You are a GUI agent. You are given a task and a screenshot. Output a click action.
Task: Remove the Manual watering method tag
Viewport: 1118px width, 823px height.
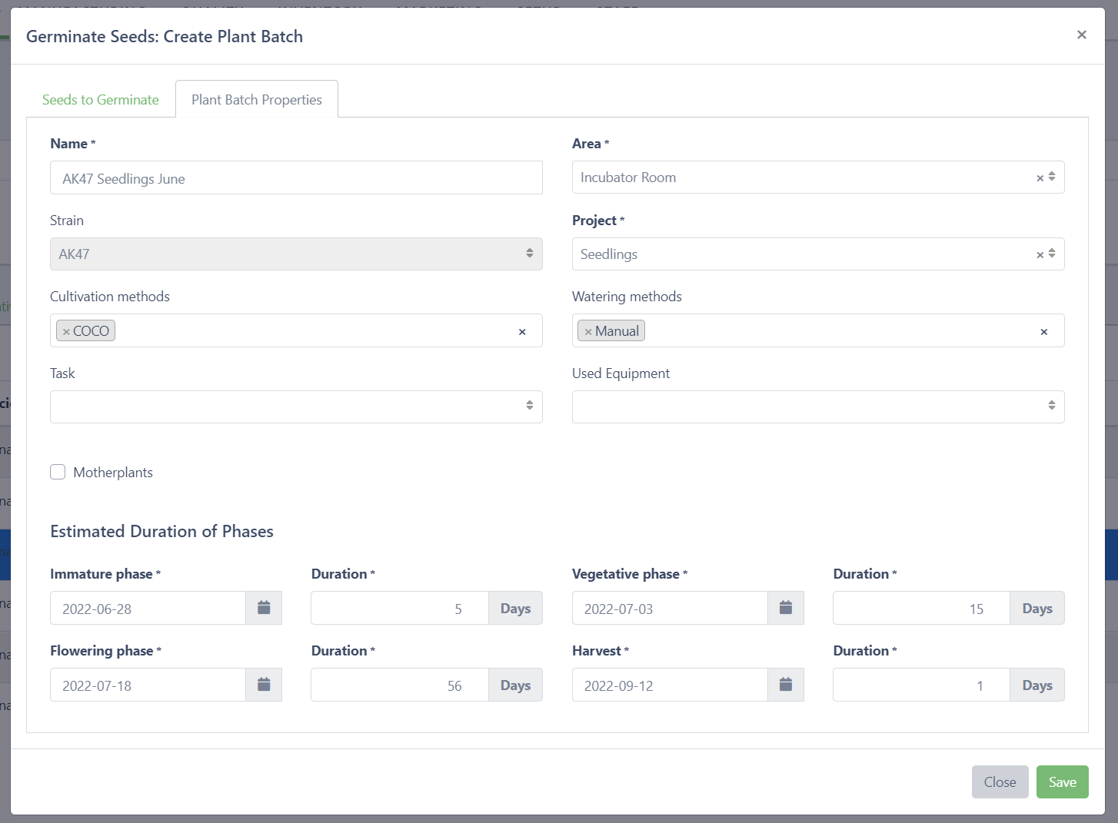coord(588,332)
